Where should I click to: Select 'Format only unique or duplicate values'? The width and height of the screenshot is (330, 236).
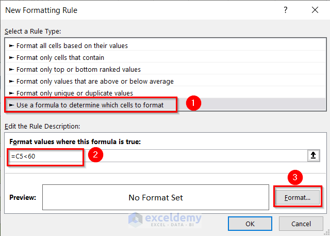click(x=75, y=93)
